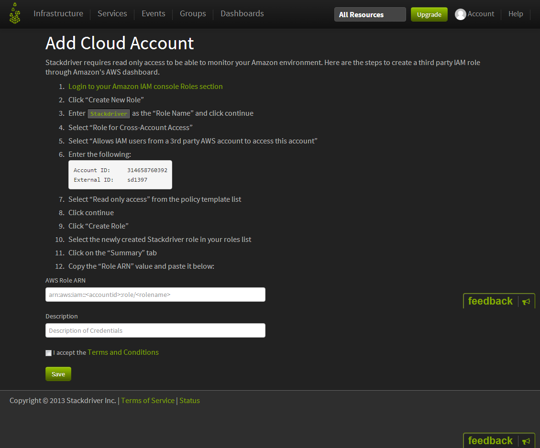Click the 'Click on the "Summary" tab' step
Image resolution: width=540 pixels, height=448 pixels.
[x=112, y=253]
